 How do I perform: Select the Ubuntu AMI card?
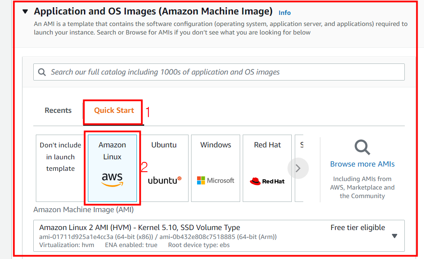pos(164,168)
